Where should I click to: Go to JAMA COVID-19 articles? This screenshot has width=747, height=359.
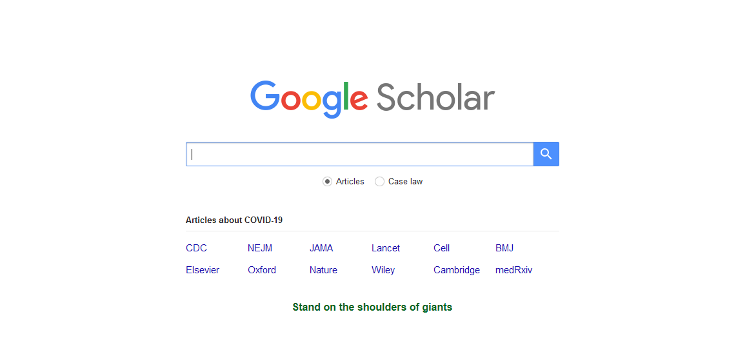(x=321, y=248)
